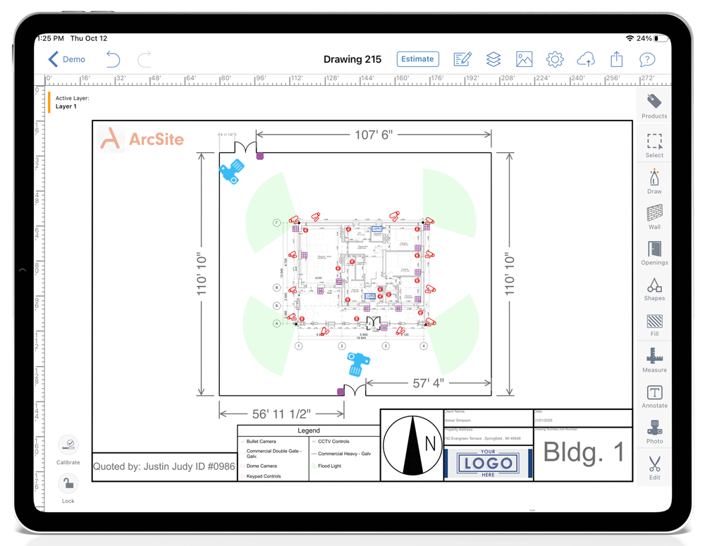Open the Edit scissors tool
This screenshot has height=546, width=705.
tap(654, 466)
